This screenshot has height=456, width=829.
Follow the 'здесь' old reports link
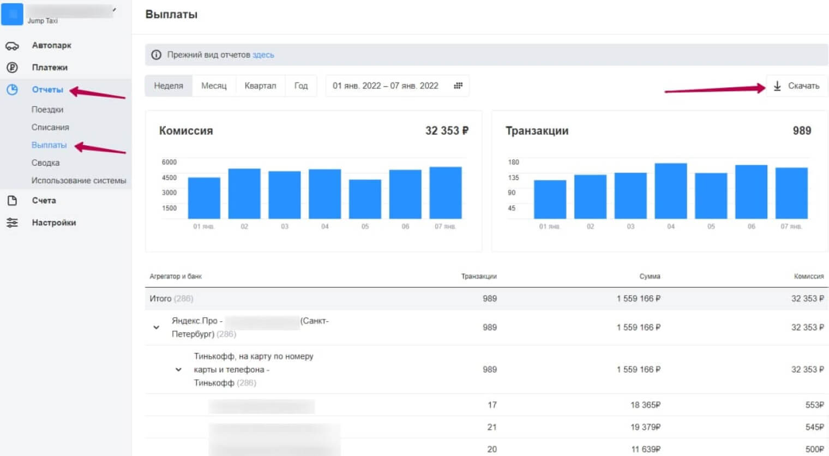263,55
